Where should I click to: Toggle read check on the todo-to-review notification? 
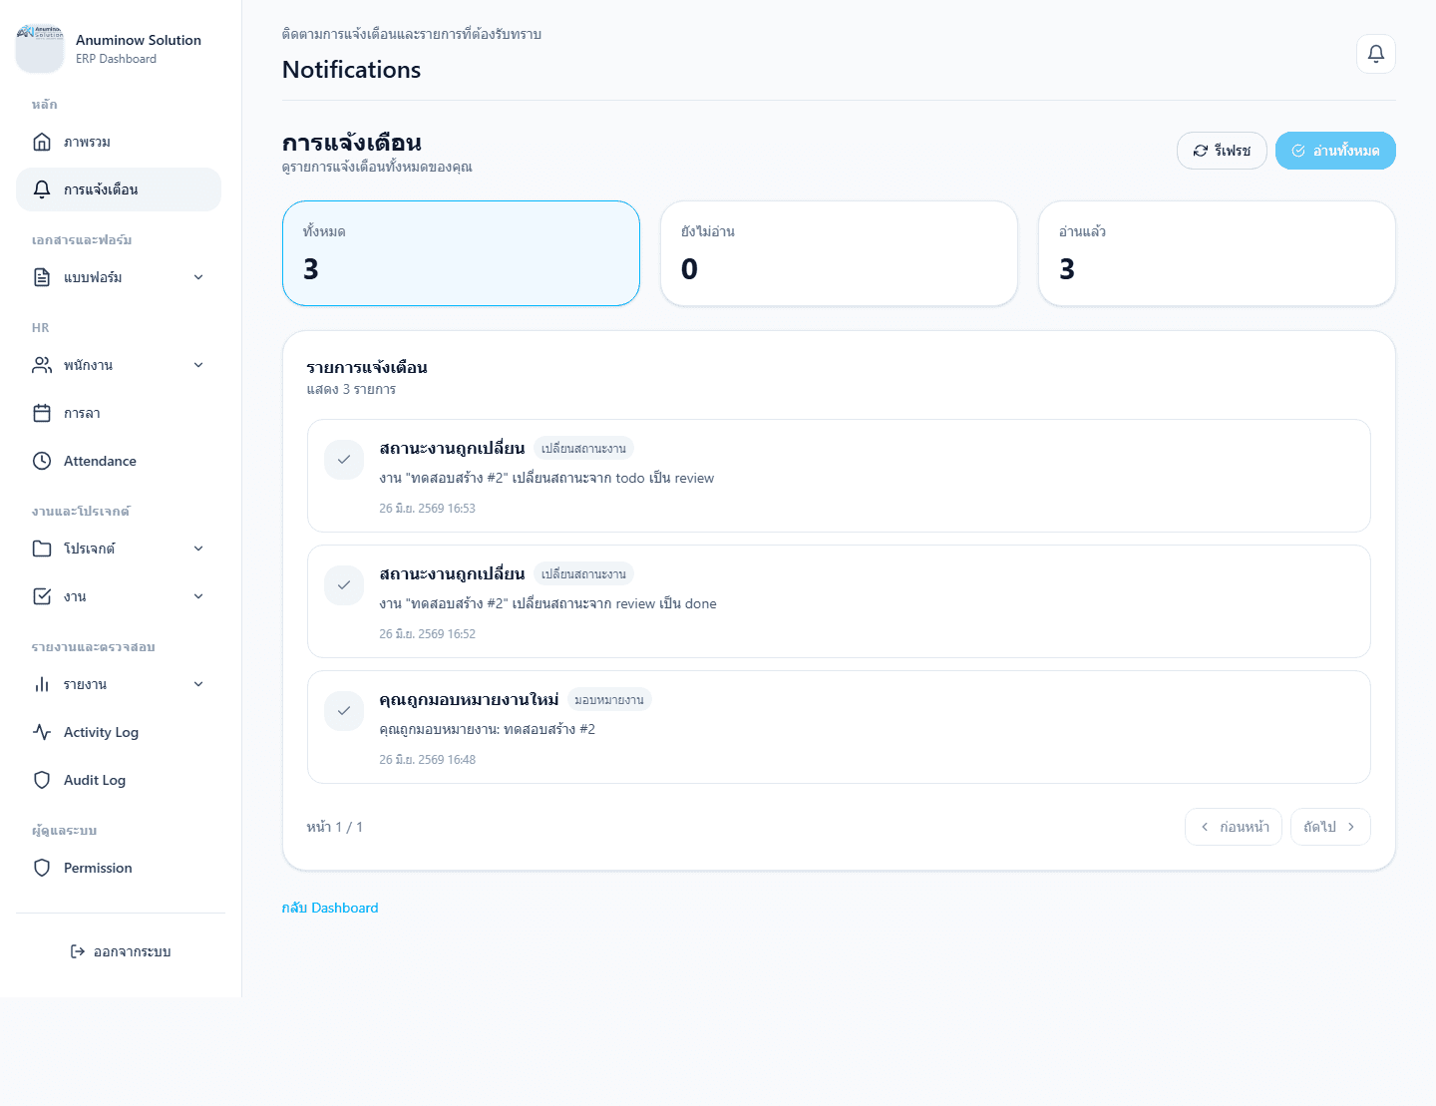(344, 460)
